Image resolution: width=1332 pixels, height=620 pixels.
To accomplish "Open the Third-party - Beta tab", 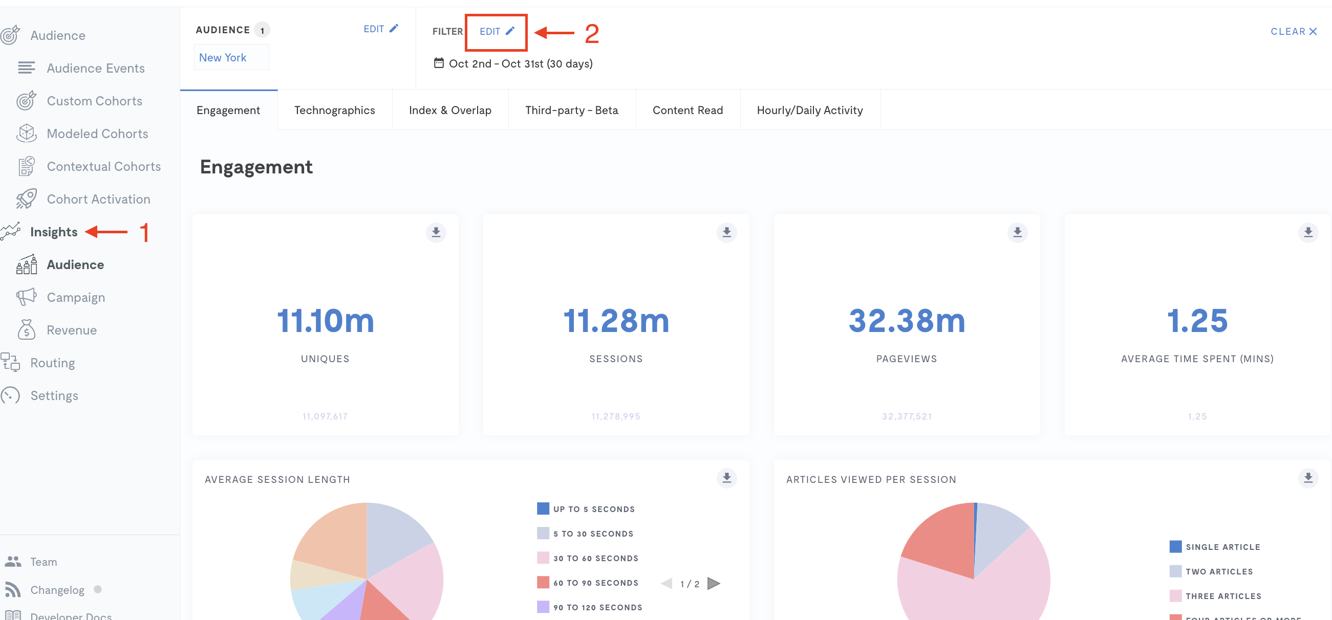I will pyautogui.click(x=571, y=110).
